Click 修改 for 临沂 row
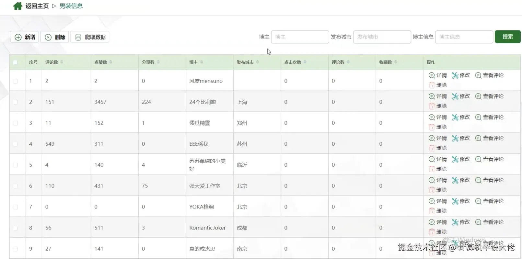This screenshot has height=259, width=522. [461, 159]
